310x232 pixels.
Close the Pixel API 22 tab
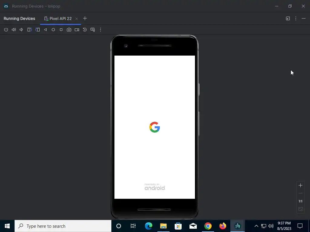pos(77,18)
